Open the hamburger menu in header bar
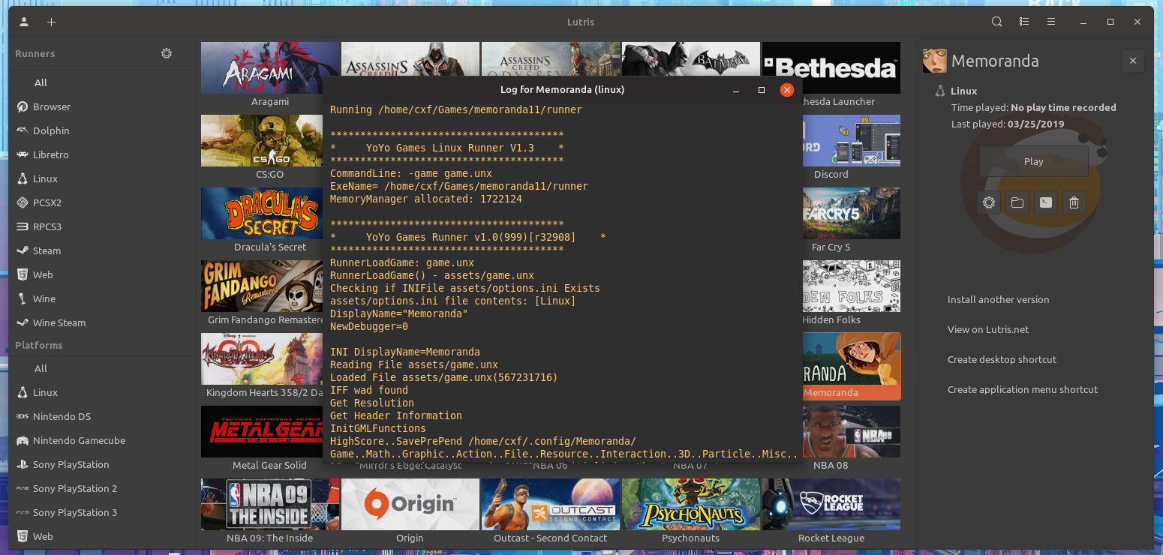Screen dimensions: 1163x555 [1051, 22]
